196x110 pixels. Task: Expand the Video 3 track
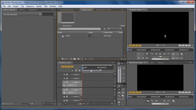[72, 75]
